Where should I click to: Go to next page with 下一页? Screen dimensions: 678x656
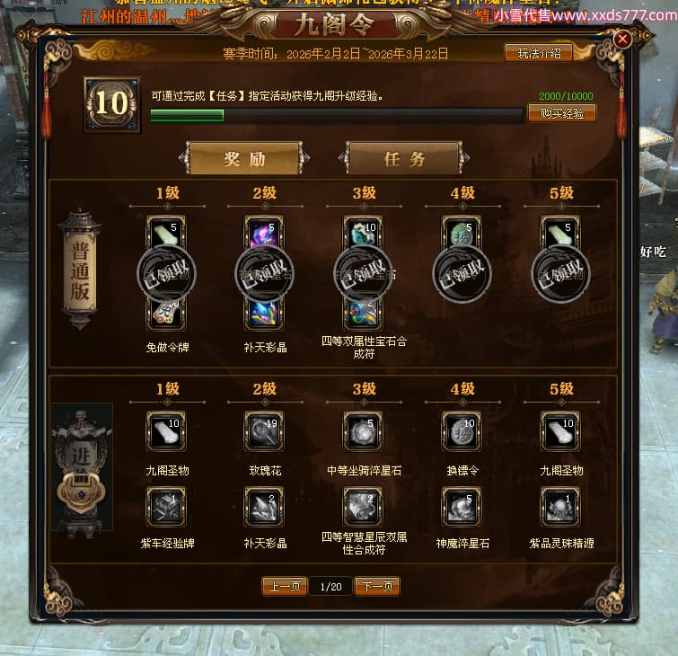click(x=377, y=586)
